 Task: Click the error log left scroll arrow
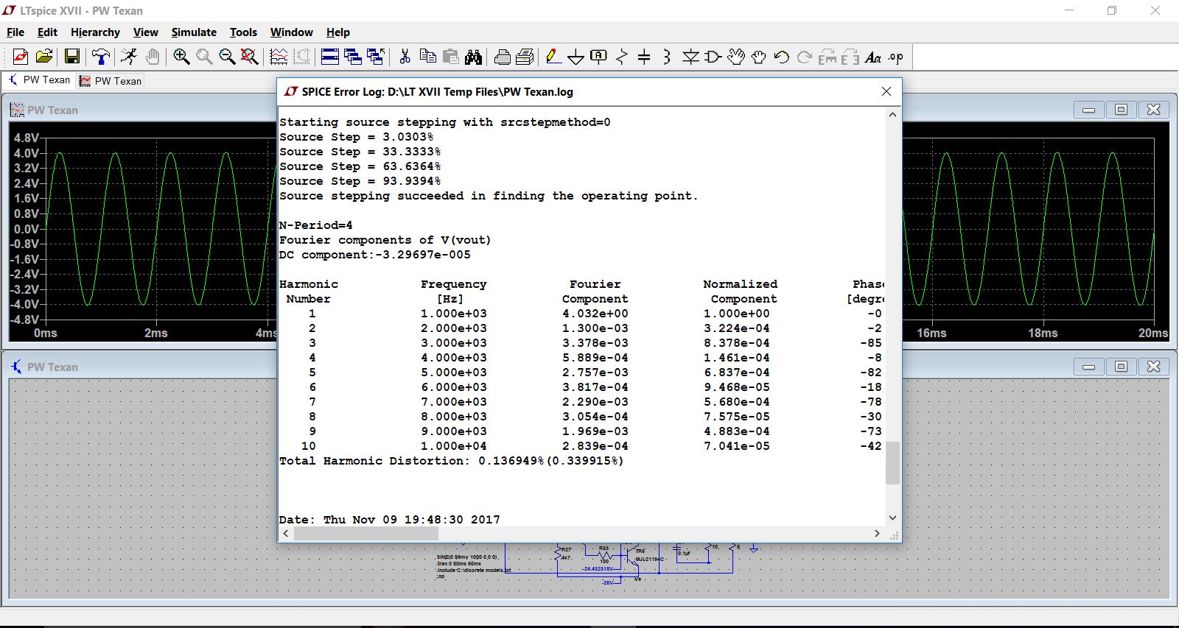(x=286, y=533)
